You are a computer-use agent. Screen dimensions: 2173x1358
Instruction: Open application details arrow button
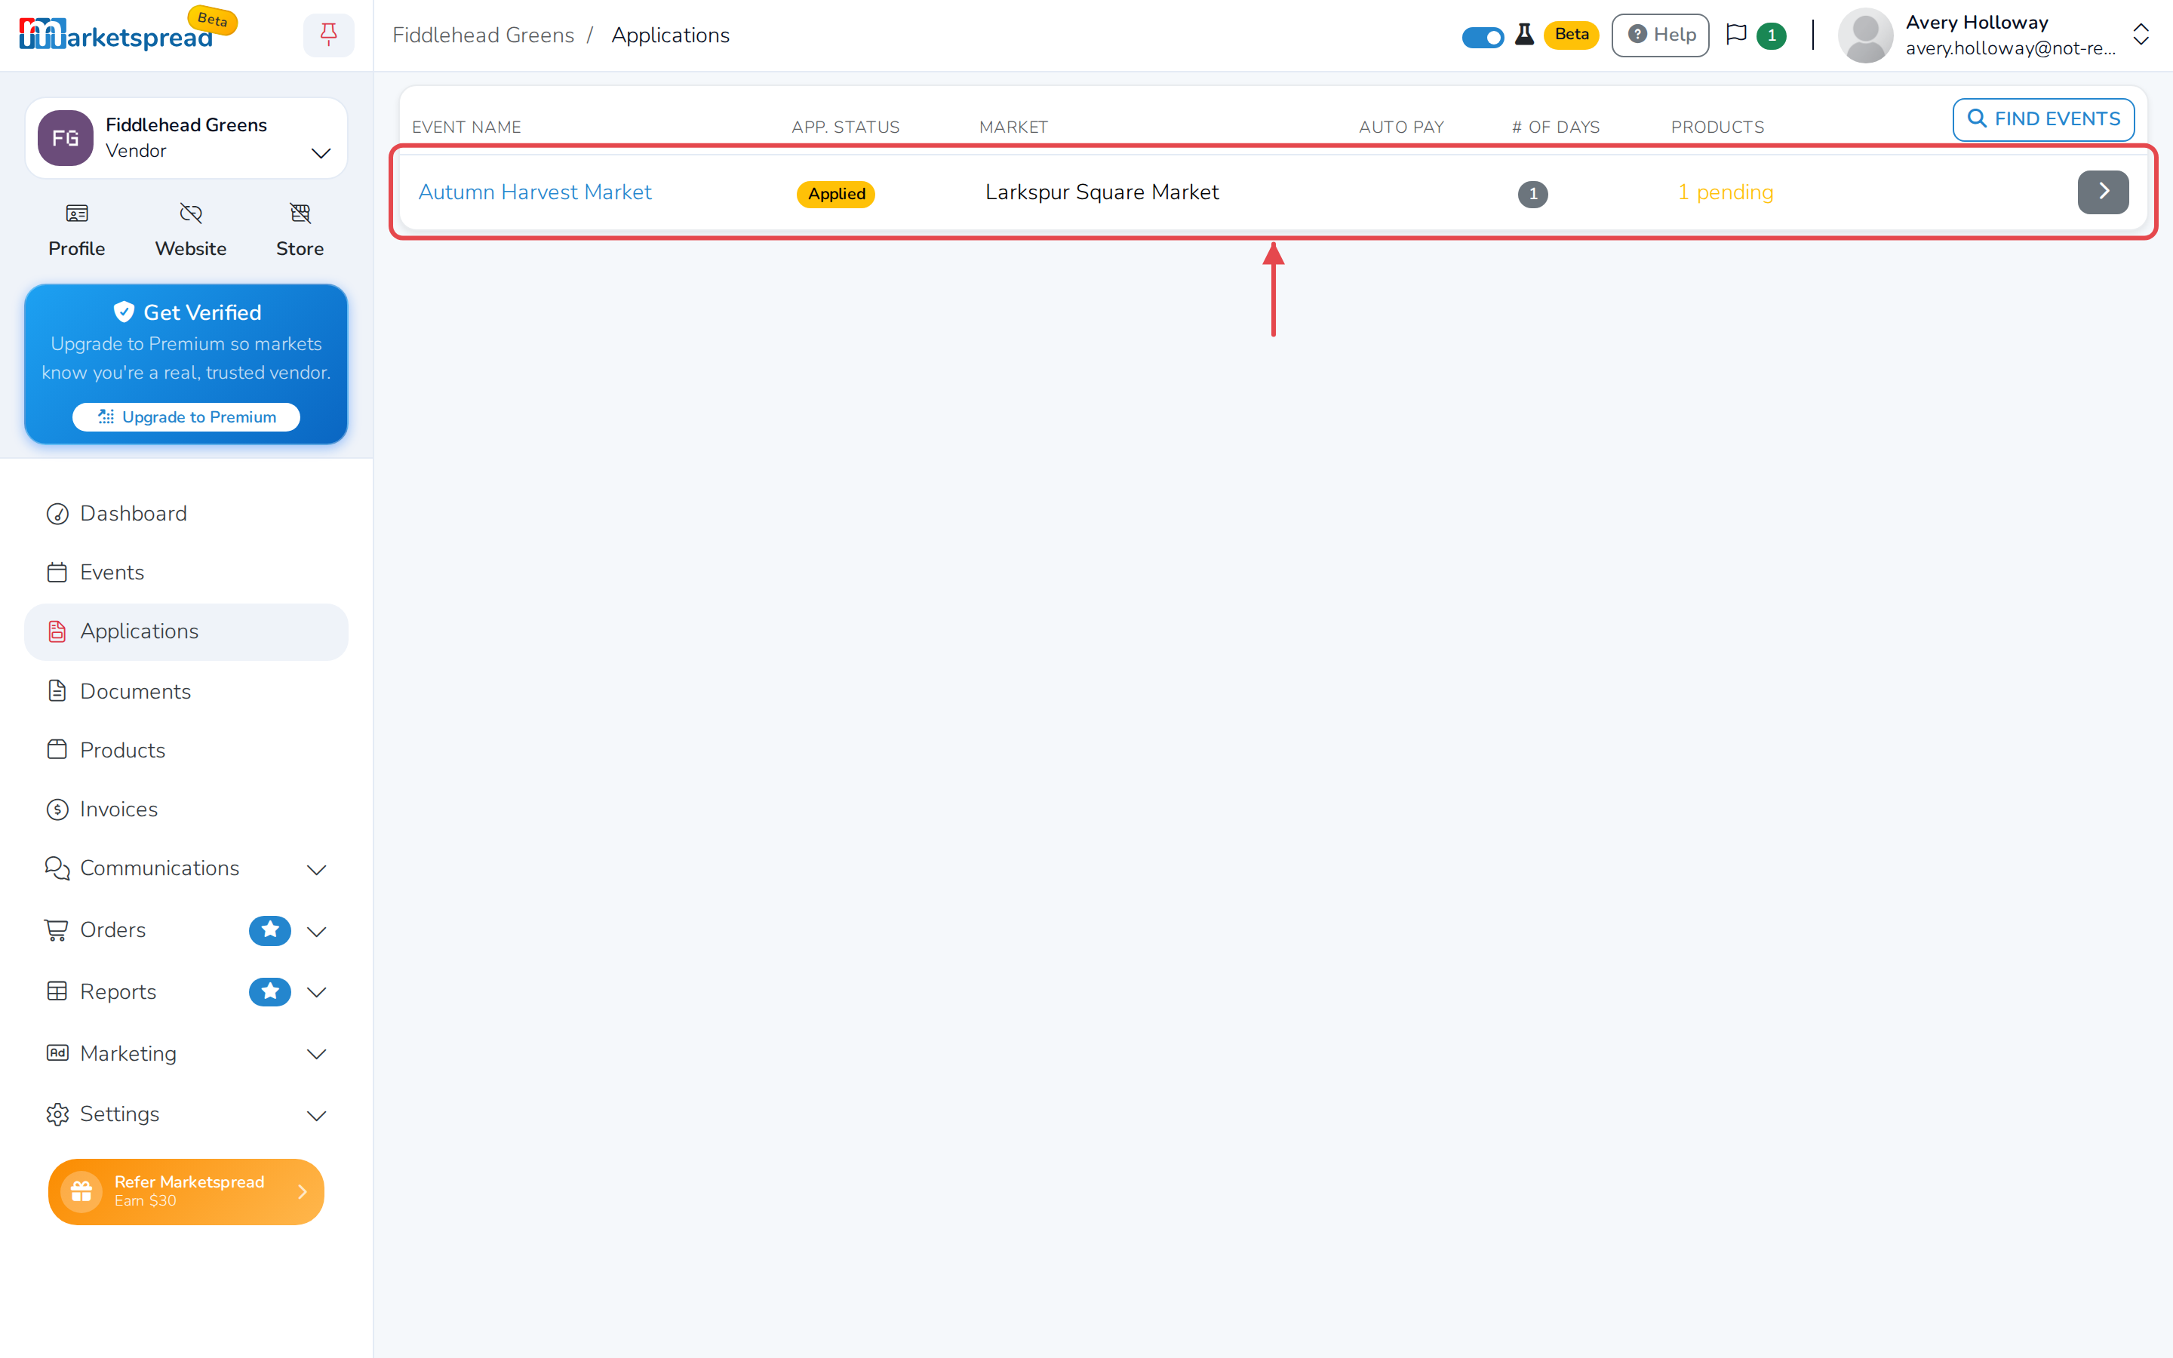2102,192
